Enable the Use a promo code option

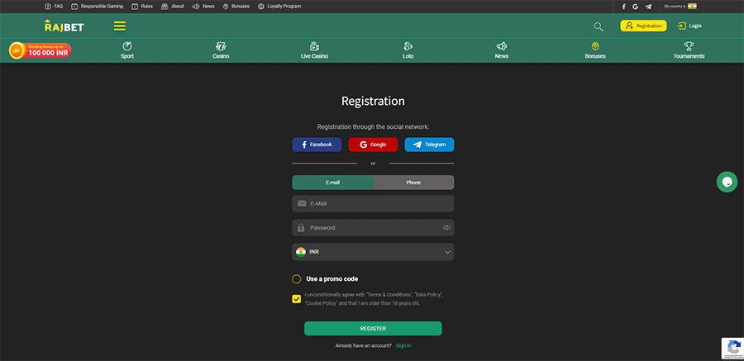tap(297, 279)
